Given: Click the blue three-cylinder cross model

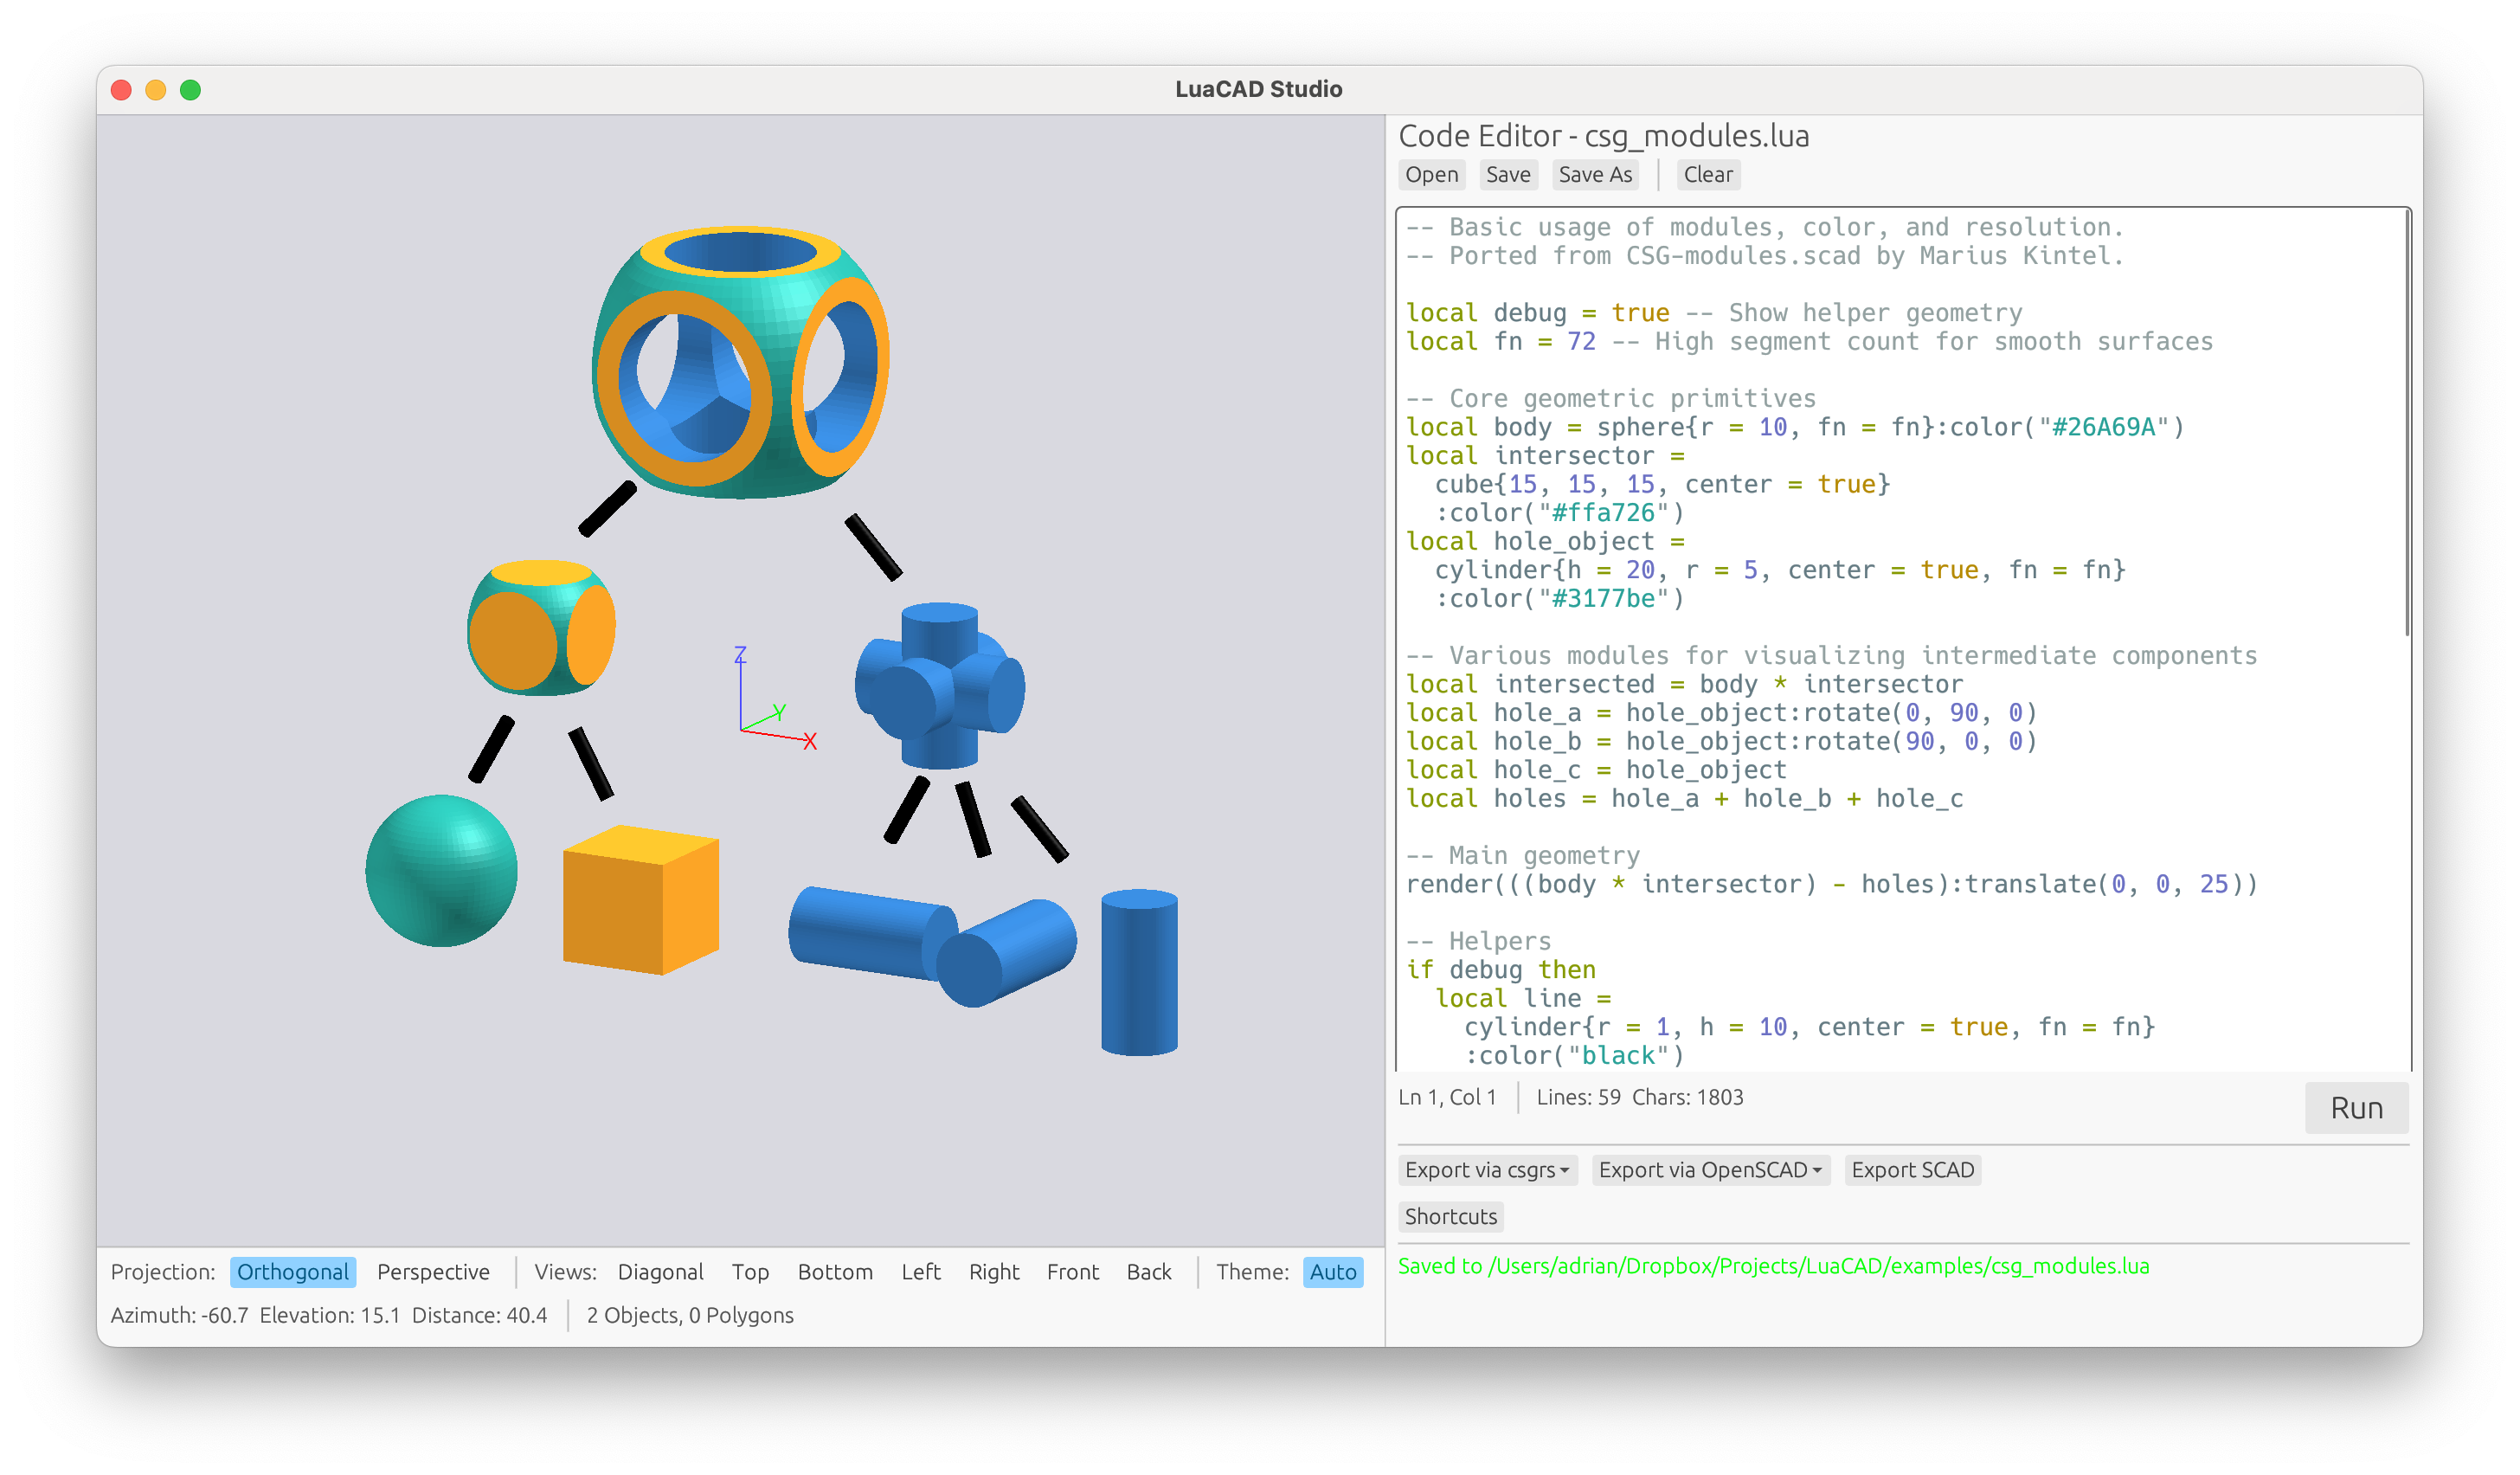Looking at the screenshot, I should (x=939, y=685).
